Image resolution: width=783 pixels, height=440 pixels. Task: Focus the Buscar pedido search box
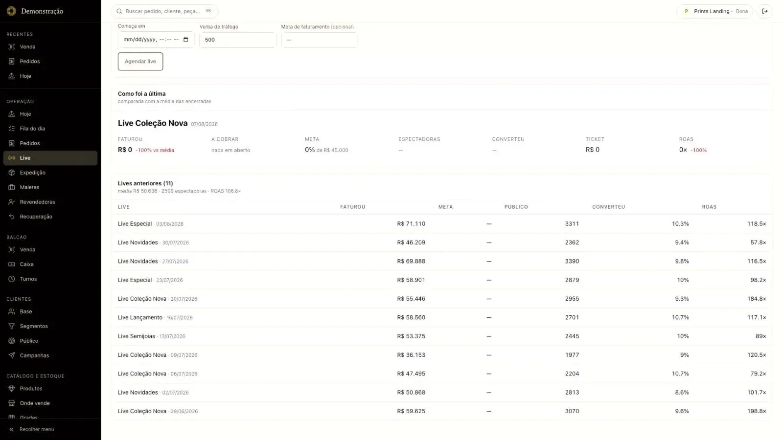pos(165,11)
